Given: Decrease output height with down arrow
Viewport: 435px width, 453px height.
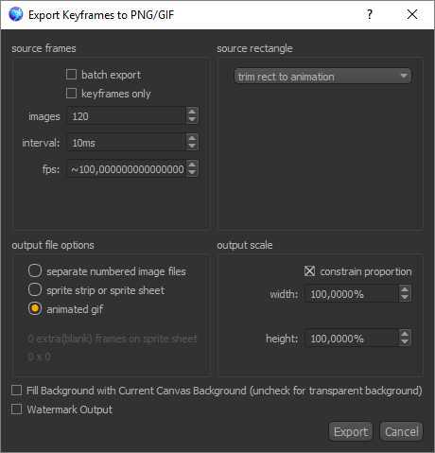Looking at the screenshot, I should coord(405,341).
